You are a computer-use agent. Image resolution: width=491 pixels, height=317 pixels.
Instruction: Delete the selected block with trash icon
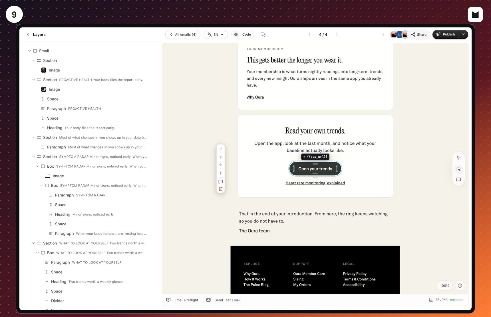(221, 189)
